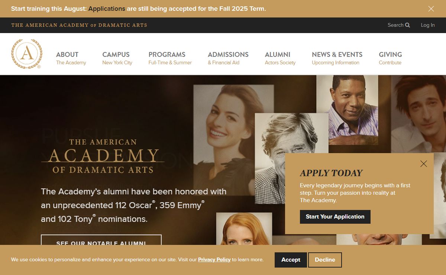This screenshot has height=275, width=446.
Task: Close the Apply Today popup
Action: pyautogui.click(x=424, y=164)
